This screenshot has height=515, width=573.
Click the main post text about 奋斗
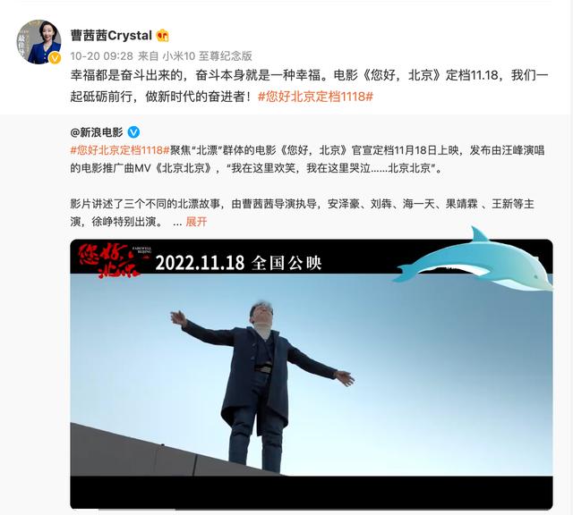(x=309, y=86)
